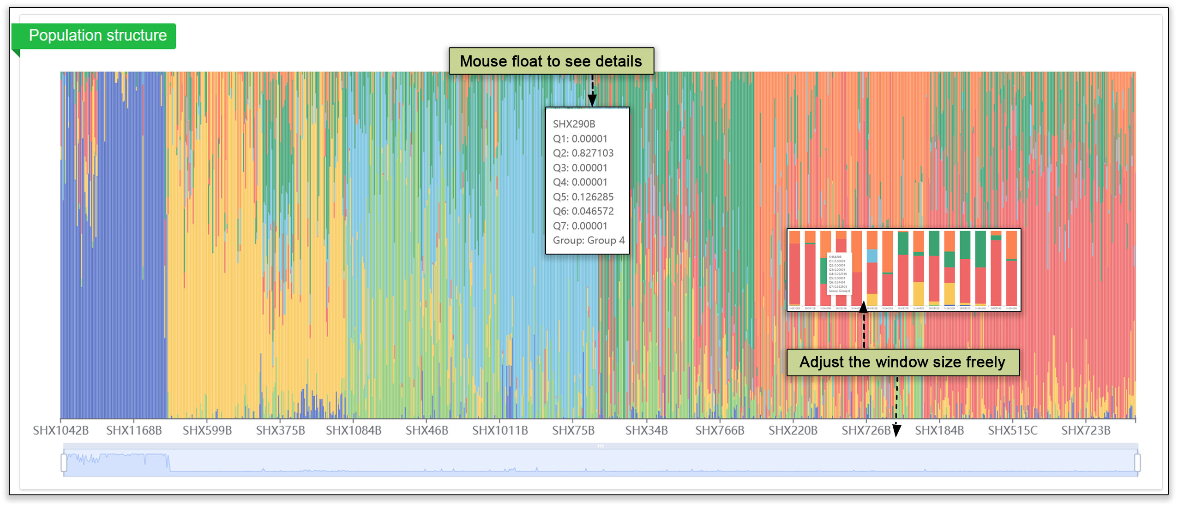Click the 'Mouse float to see details' callout
1178x505 pixels.
[x=551, y=61]
